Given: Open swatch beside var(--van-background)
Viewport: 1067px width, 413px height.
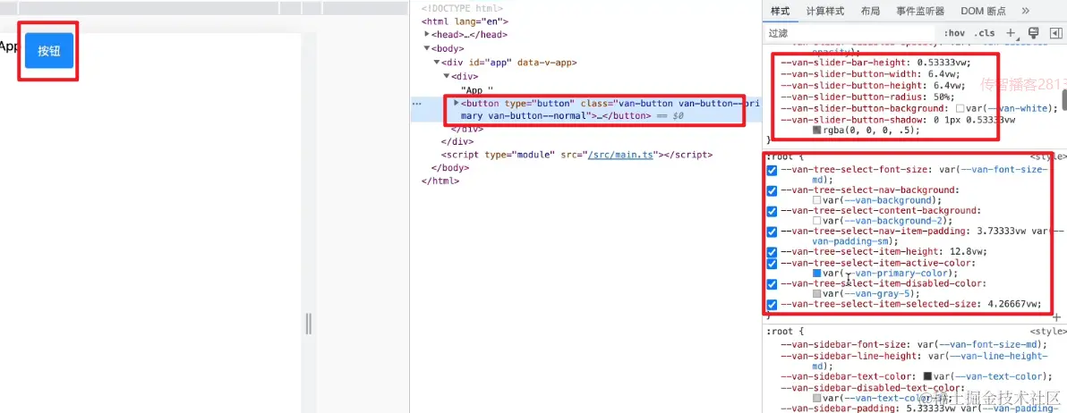Looking at the screenshot, I should 817,201.
